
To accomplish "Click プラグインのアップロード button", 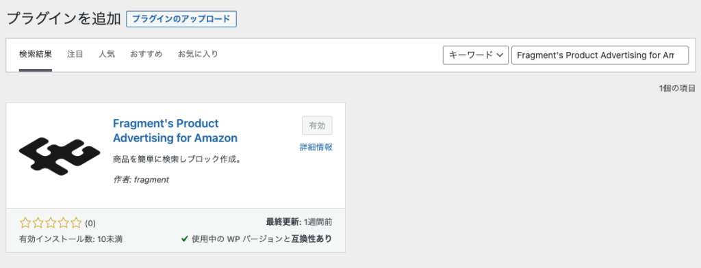I will [x=181, y=19].
